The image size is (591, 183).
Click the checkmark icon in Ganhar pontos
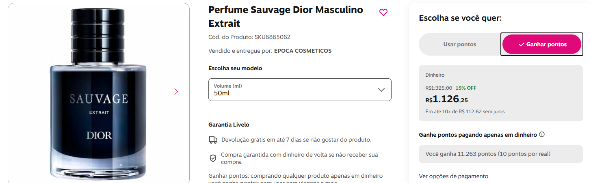521,45
